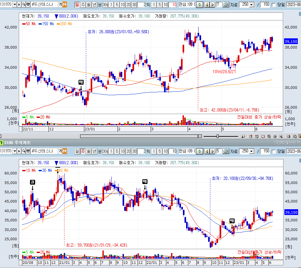Select yearly (년) period in top chart
Viewport: 301px width, 268px height.
94,4
